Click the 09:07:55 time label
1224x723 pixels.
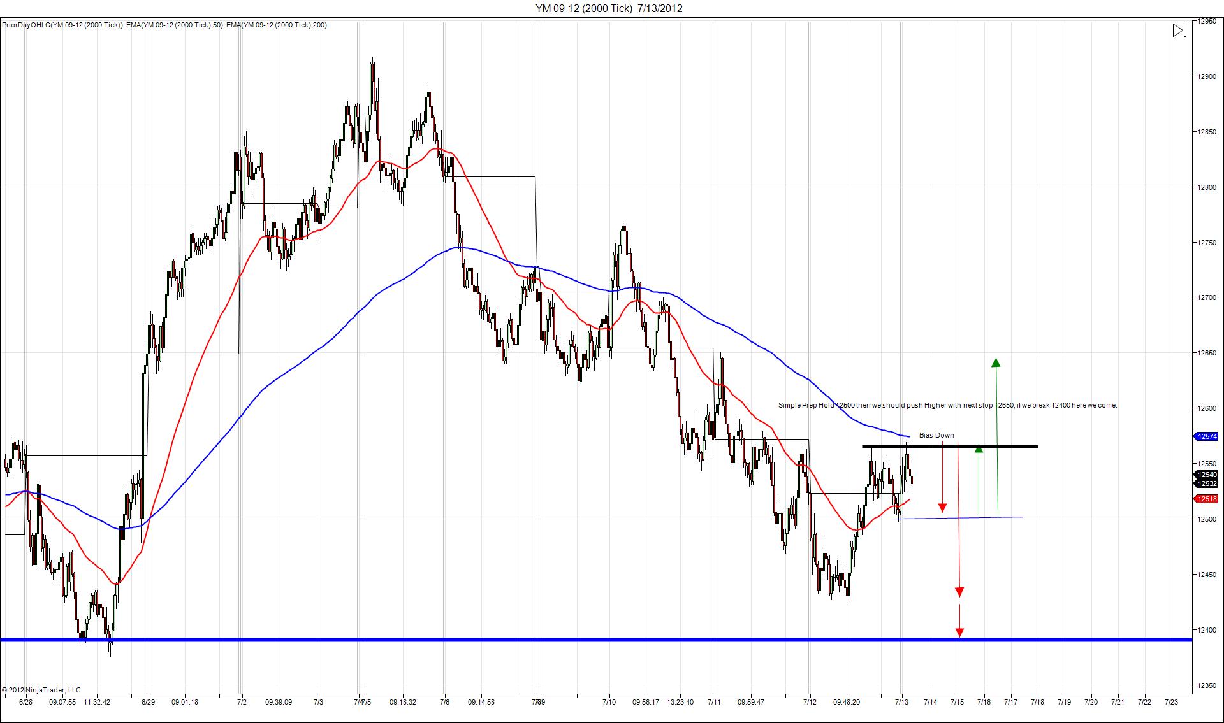tap(62, 702)
